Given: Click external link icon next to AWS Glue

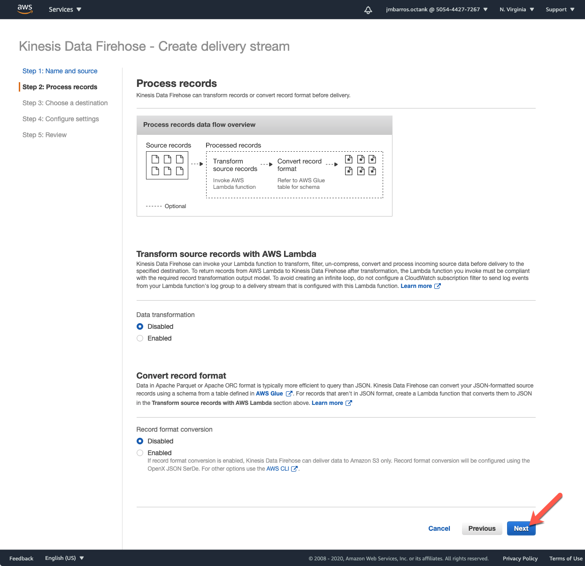Looking at the screenshot, I should click(289, 394).
